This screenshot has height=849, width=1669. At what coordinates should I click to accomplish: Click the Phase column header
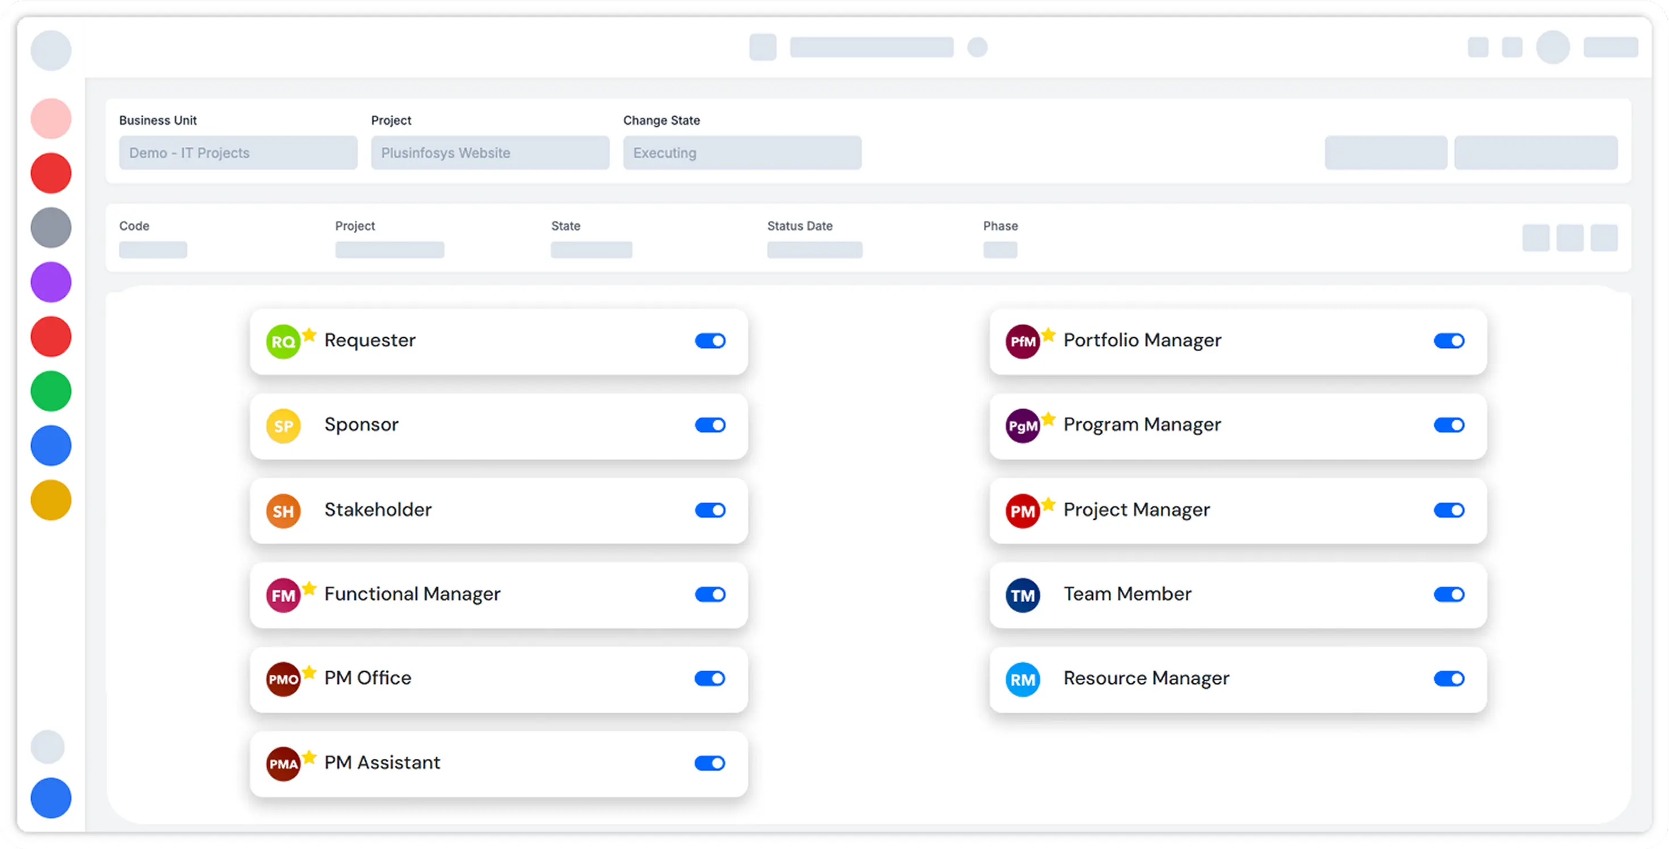pos(1000,226)
